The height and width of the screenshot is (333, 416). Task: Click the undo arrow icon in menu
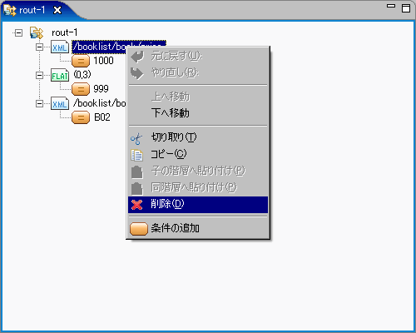(x=137, y=57)
